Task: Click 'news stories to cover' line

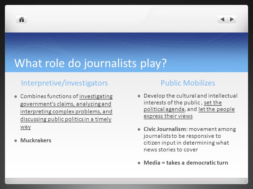Action: [x=171, y=150]
